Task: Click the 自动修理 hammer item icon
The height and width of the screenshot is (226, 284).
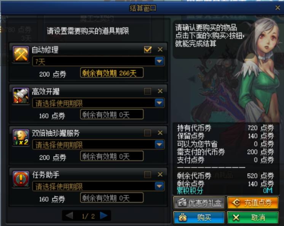Action: click(21, 54)
